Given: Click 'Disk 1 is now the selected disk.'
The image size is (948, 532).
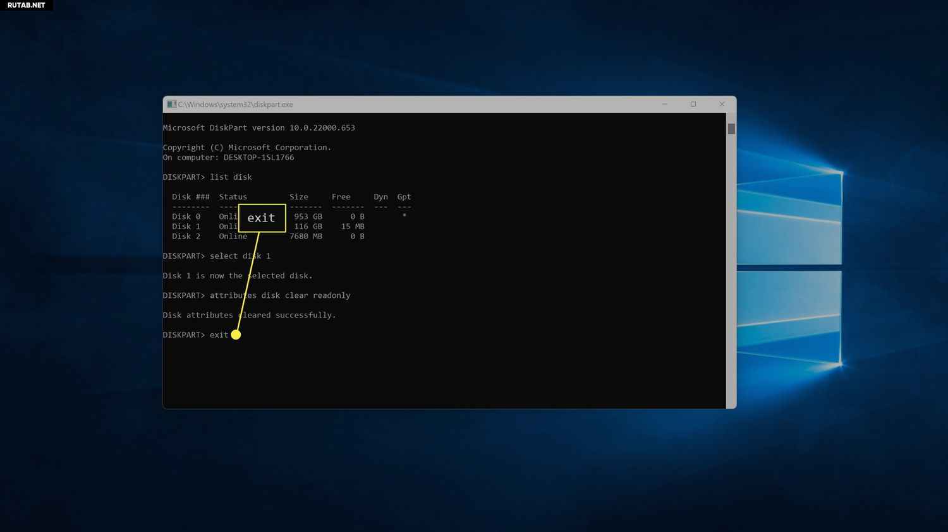Looking at the screenshot, I should click(238, 275).
